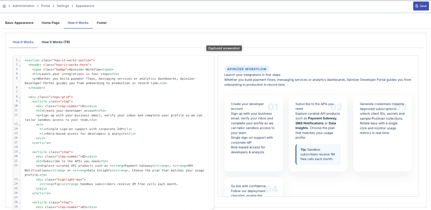Open the Portal breadcrumb link
Viewport: 431px width, 210px height.
click(x=46, y=6)
